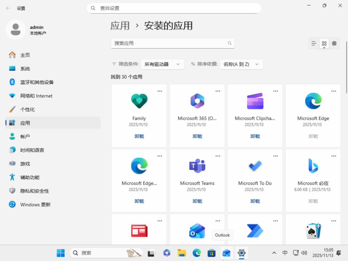Image resolution: width=348 pixels, height=261 pixels.
Task: Open clock and date 15:05 panel
Action: pos(323,253)
